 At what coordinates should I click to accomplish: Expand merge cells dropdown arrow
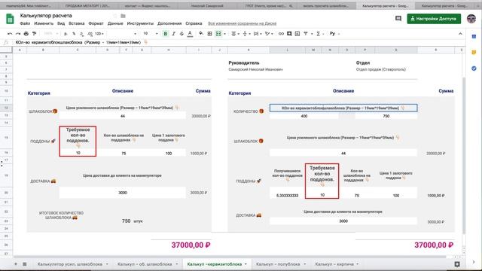click(224, 34)
